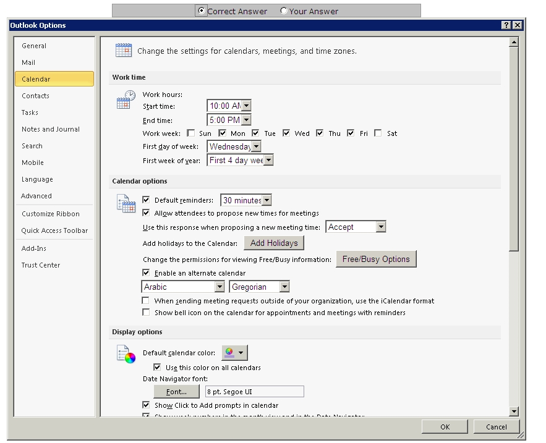
Task: Toggle the Thu work week checkbox
Action: point(320,133)
